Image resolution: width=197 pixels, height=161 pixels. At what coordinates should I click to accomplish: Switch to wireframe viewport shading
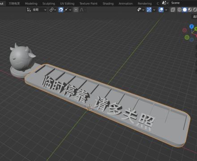click(x=180, y=10)
